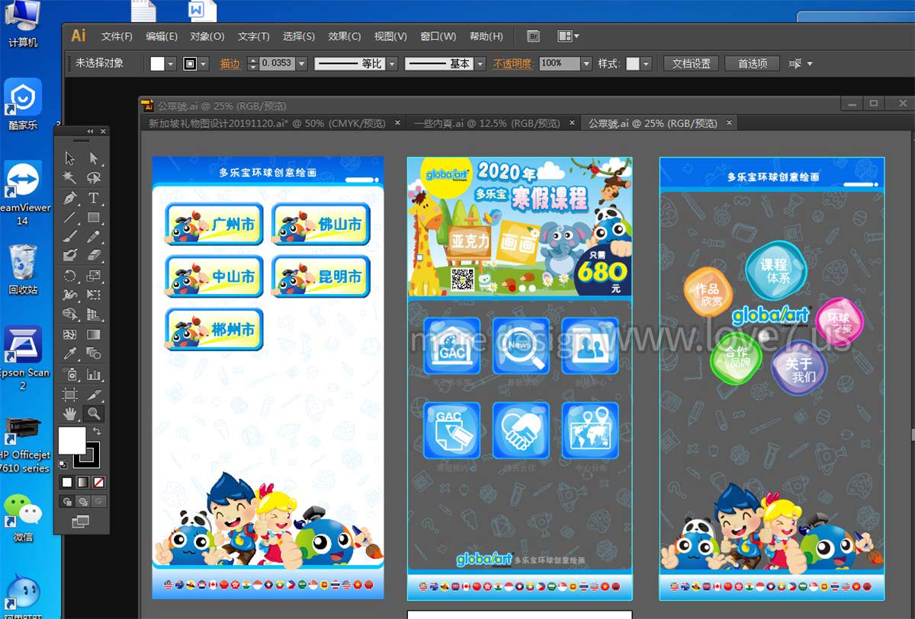
Task: Select the Selection tool (black arrow)
Action: (70, 158)
